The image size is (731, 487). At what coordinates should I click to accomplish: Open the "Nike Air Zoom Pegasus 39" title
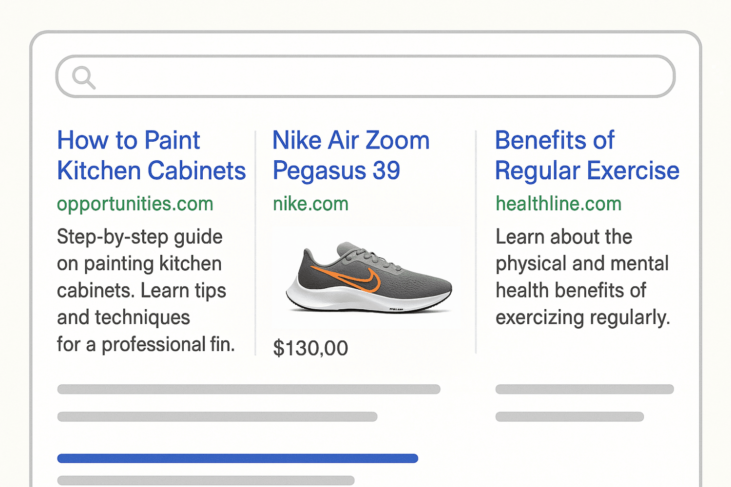point(350,155)
